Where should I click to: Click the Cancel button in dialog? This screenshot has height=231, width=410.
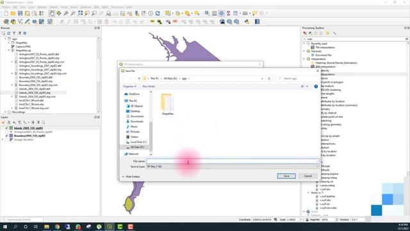coord(307,176)
